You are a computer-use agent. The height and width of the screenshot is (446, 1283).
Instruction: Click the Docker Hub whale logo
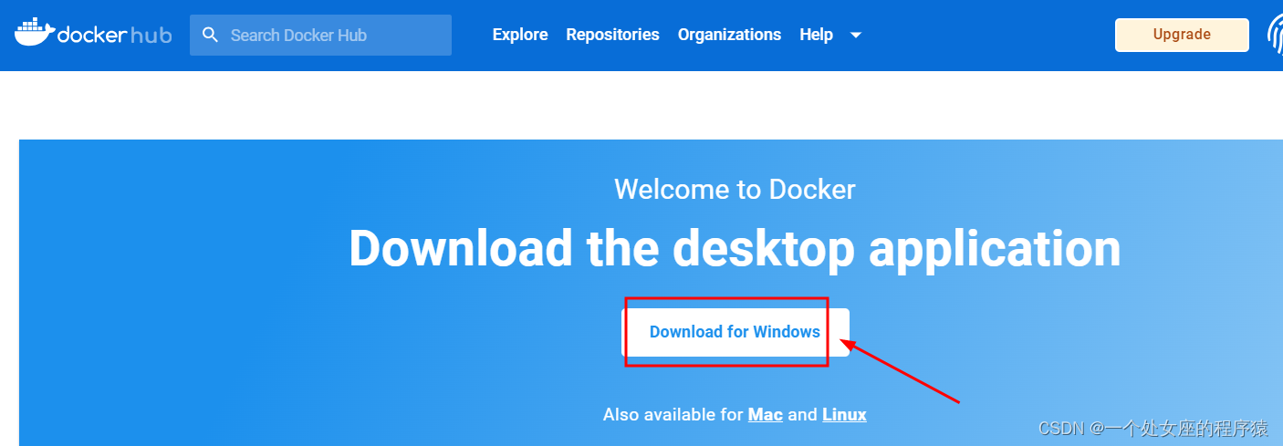[93, 33]
